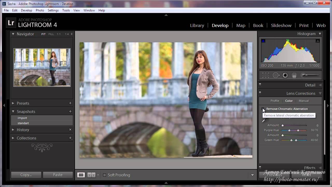
Task: Collapse the Navigator panel
Action: [x=13, y=34]
